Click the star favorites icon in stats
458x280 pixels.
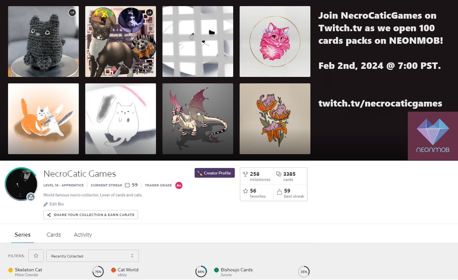[245, 191]
